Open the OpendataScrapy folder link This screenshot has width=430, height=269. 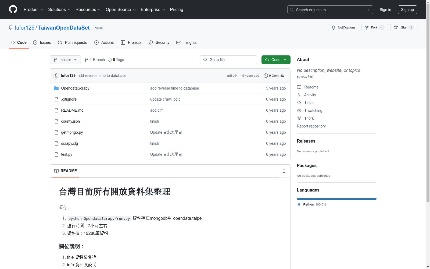coord(75,88)
